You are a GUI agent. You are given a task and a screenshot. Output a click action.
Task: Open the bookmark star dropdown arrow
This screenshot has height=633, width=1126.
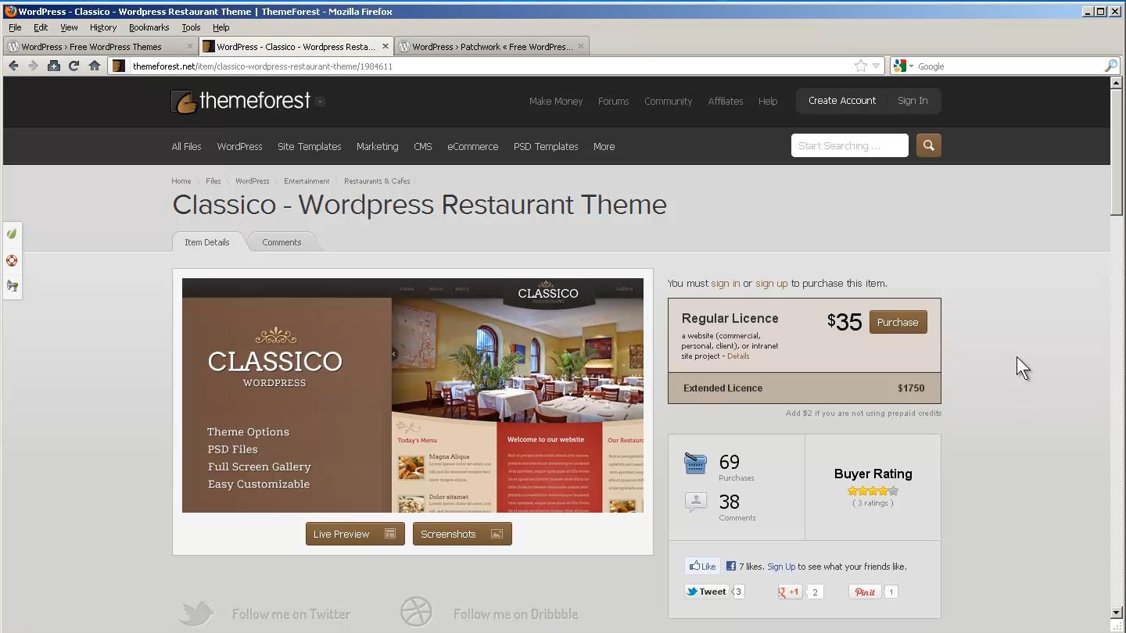point(877,66)
